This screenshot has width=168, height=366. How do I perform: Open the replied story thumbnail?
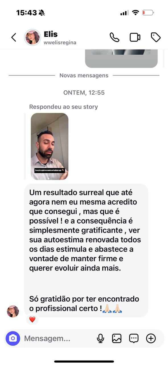click(x=50, y=146)
